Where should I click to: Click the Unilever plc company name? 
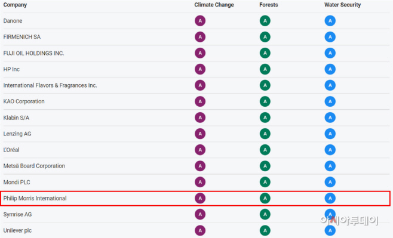coord(17,230)
